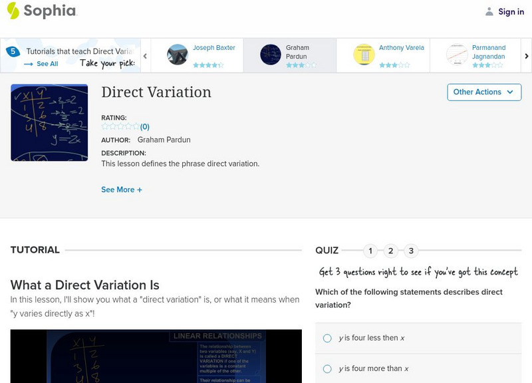Click Parmanand Jagnandan's graph thumbnail
This screenshot has height=383, width=532.
click(457, 55)
